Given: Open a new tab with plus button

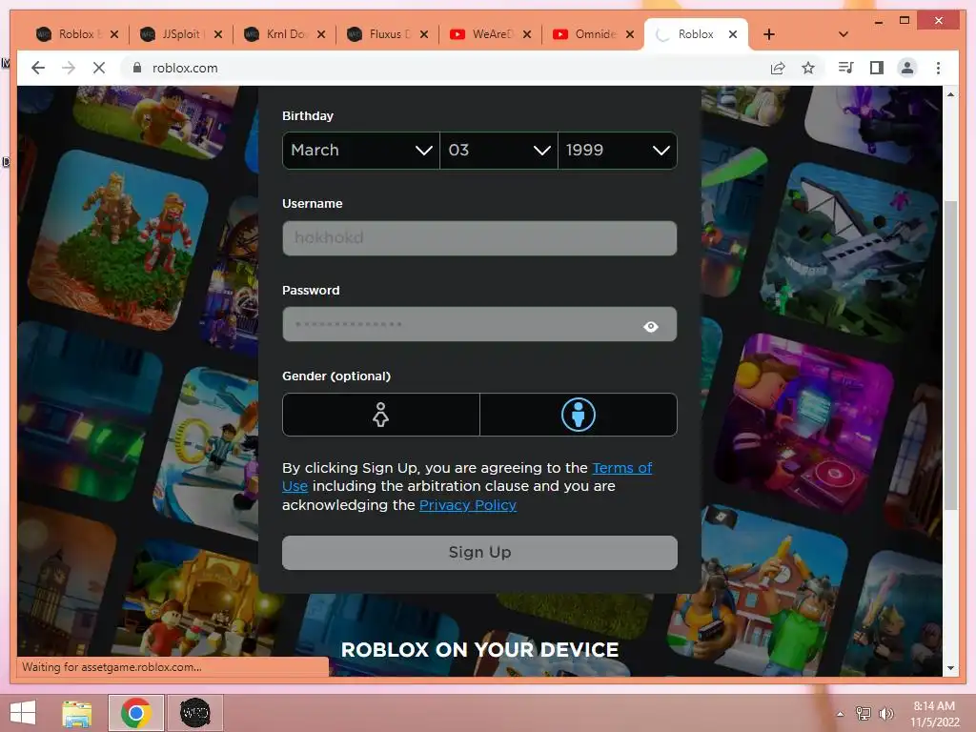Looking at the screenshot, I should (769, 34).
